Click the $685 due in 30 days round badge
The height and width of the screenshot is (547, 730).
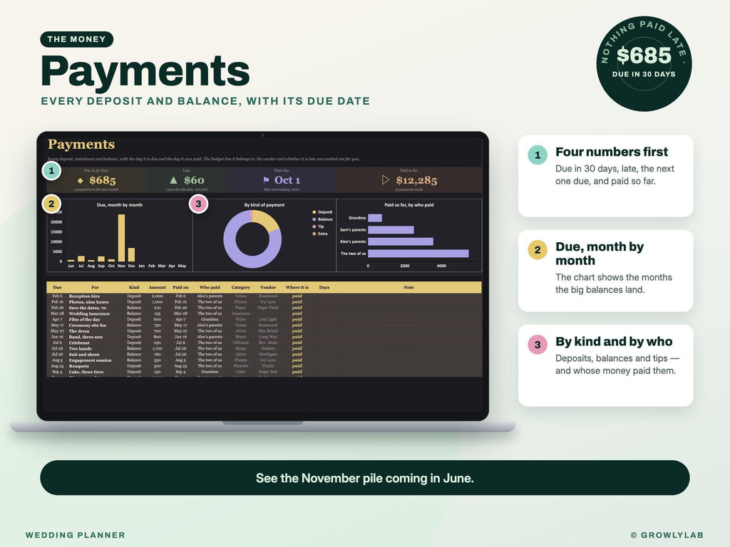click(644, 63)
